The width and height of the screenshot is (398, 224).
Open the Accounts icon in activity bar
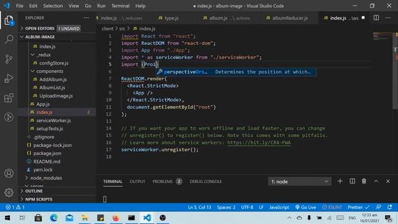click(9, 174)
